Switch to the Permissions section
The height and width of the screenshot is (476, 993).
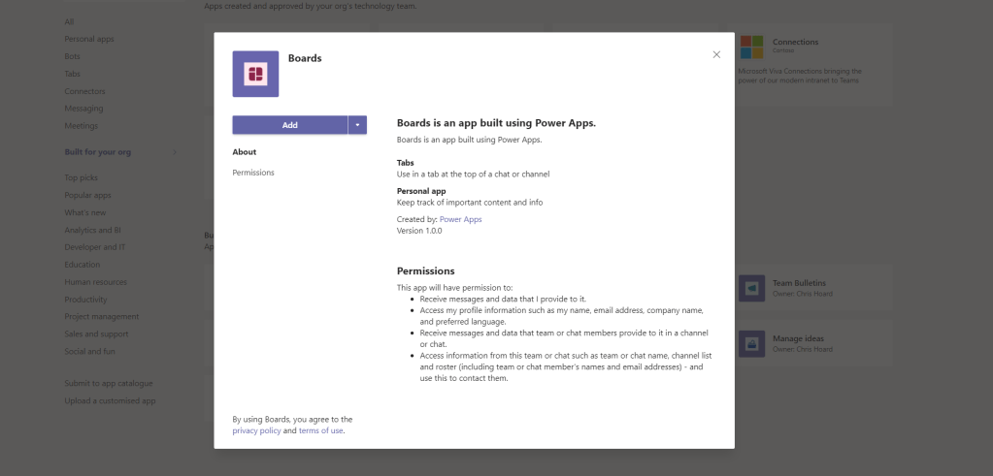pos(253,173)
